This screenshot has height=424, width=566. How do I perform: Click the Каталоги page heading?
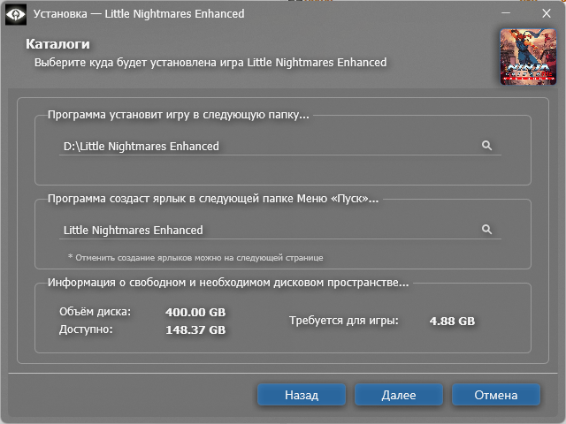click(57, 44)
